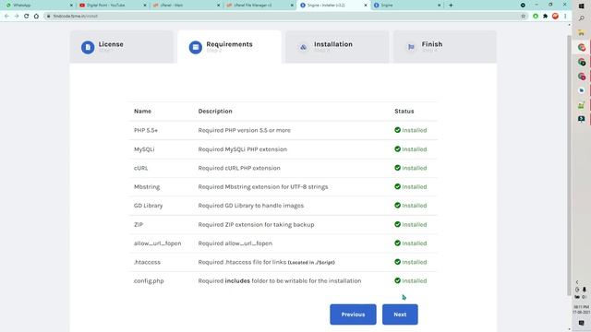Go to the License step tab
This screenshot has width=591, height=332.
(121, 47)
